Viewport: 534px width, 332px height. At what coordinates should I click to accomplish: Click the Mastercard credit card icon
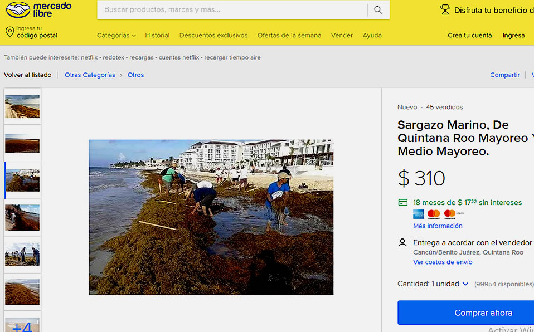(x=434, y=214)
